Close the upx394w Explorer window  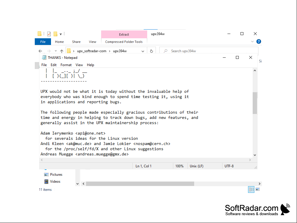pyautogui.click(x=255, y=34)
